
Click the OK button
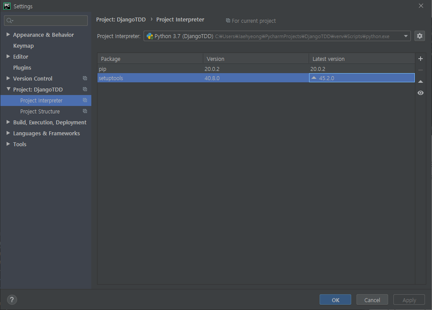pos(335,300)
